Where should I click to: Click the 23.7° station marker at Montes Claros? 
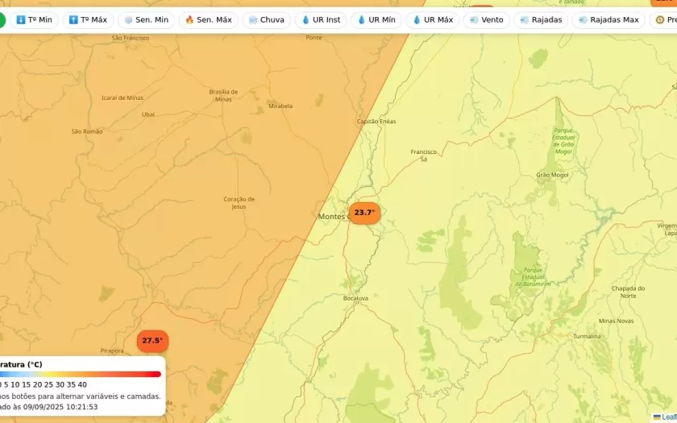pyautogui.click(x=364, y=213)
